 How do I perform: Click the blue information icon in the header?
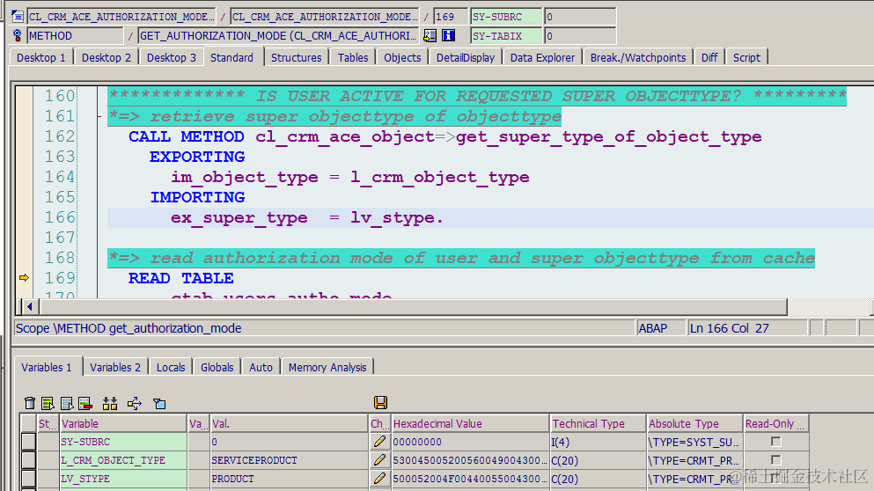click(448, 36)
